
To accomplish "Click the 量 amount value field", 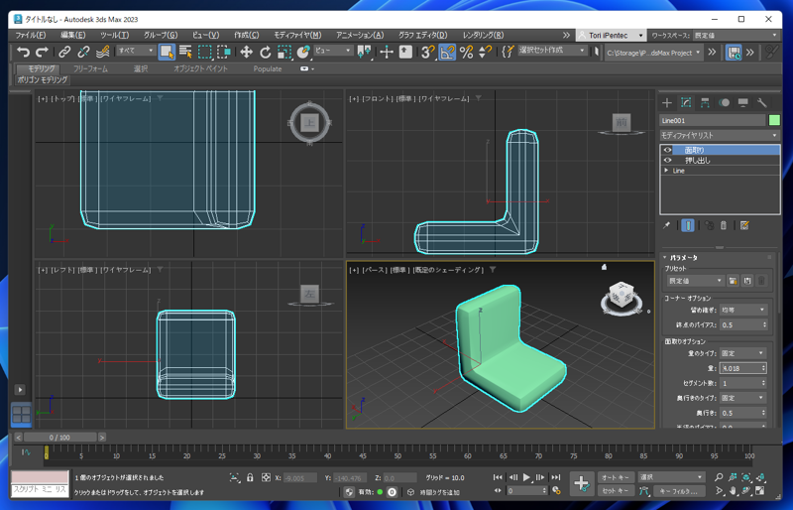I will click(x=739, y=368).
